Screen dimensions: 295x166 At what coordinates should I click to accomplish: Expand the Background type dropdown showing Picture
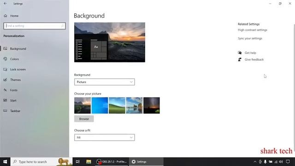(105, 82)
